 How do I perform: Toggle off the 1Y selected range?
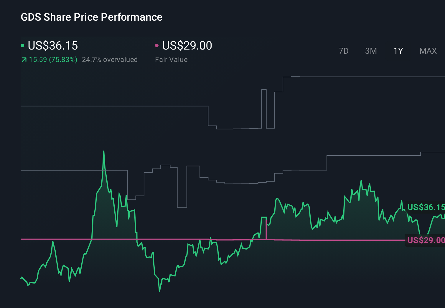click(398, 51)
